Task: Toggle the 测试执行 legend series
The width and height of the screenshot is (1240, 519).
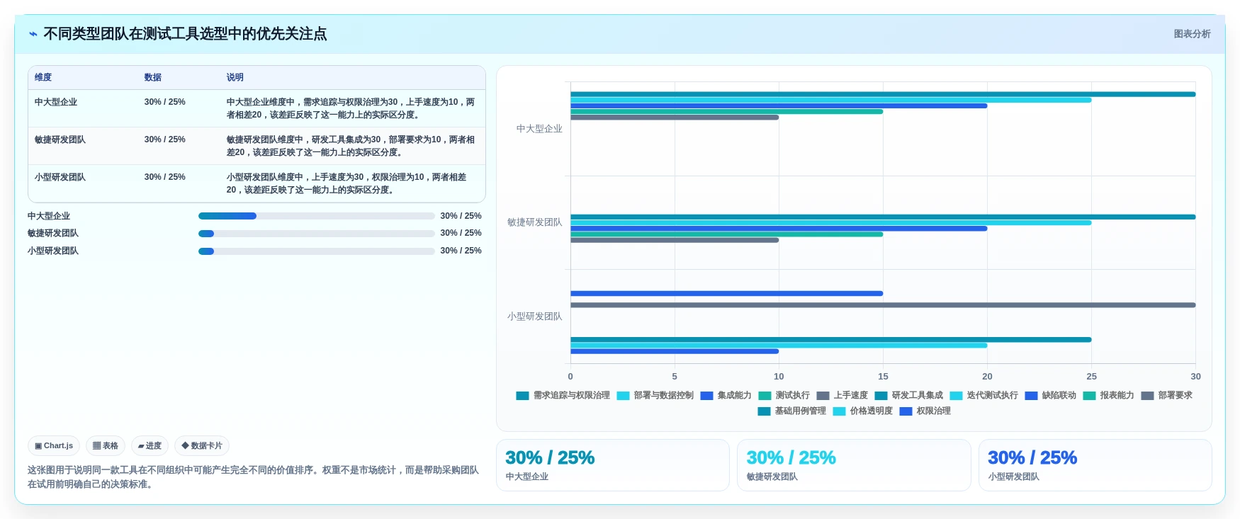Action: click(784, 396)
